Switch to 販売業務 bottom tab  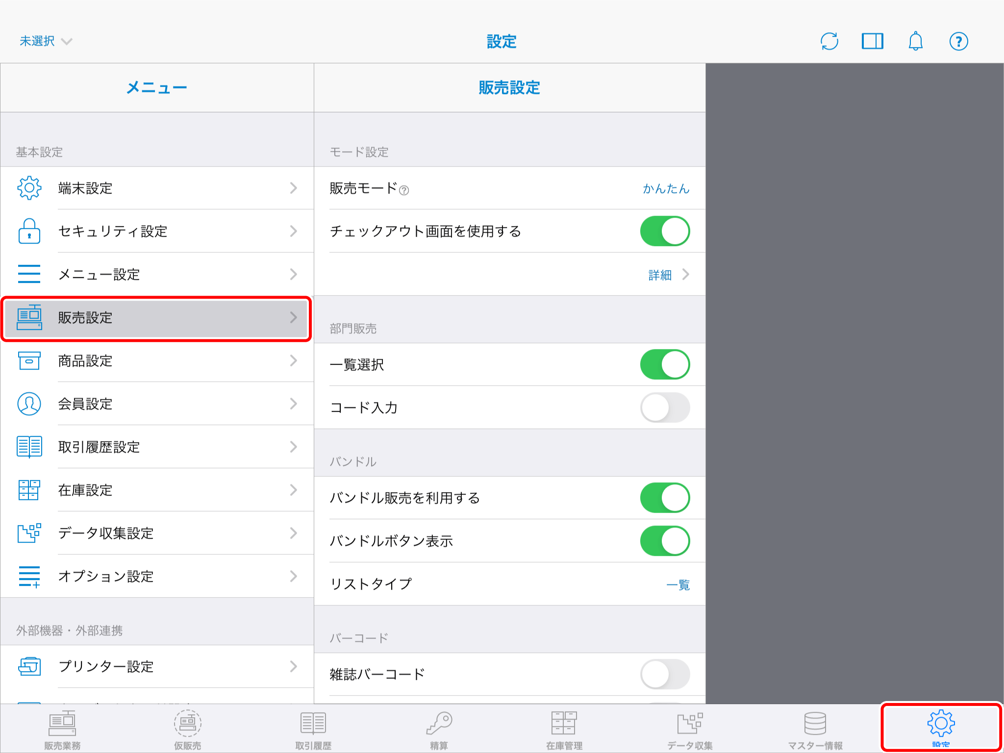tap(62, 730)
